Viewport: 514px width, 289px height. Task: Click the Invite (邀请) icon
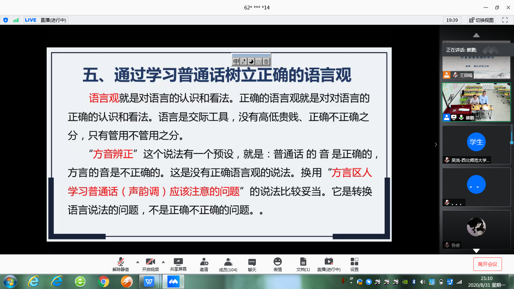click(x=204, y=262)
